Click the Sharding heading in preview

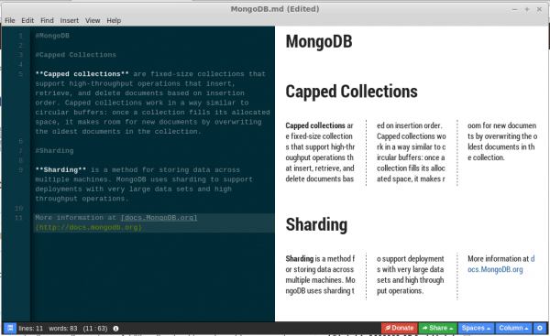pyautogui.click(x=316, y=224)
